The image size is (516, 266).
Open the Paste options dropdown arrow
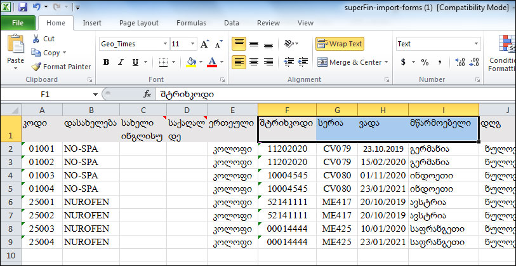point(15,69)
